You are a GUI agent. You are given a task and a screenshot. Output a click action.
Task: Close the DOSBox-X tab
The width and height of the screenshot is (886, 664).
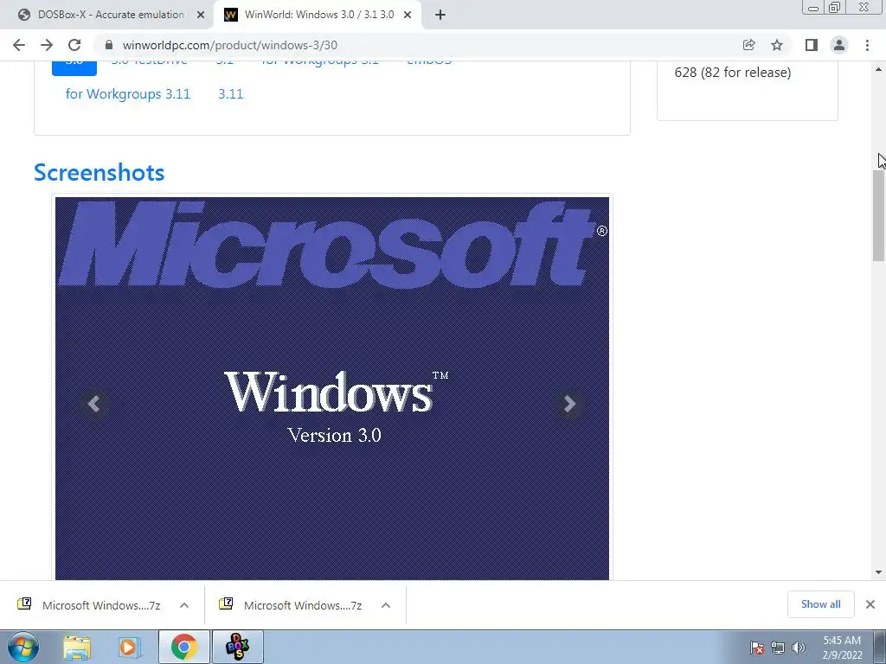(201, 16)
